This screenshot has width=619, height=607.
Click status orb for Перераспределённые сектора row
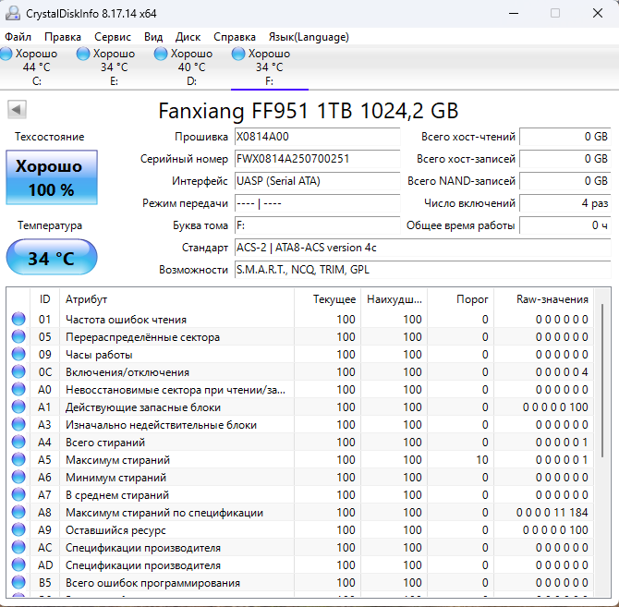pyautogui.click(x=18, y=337)
